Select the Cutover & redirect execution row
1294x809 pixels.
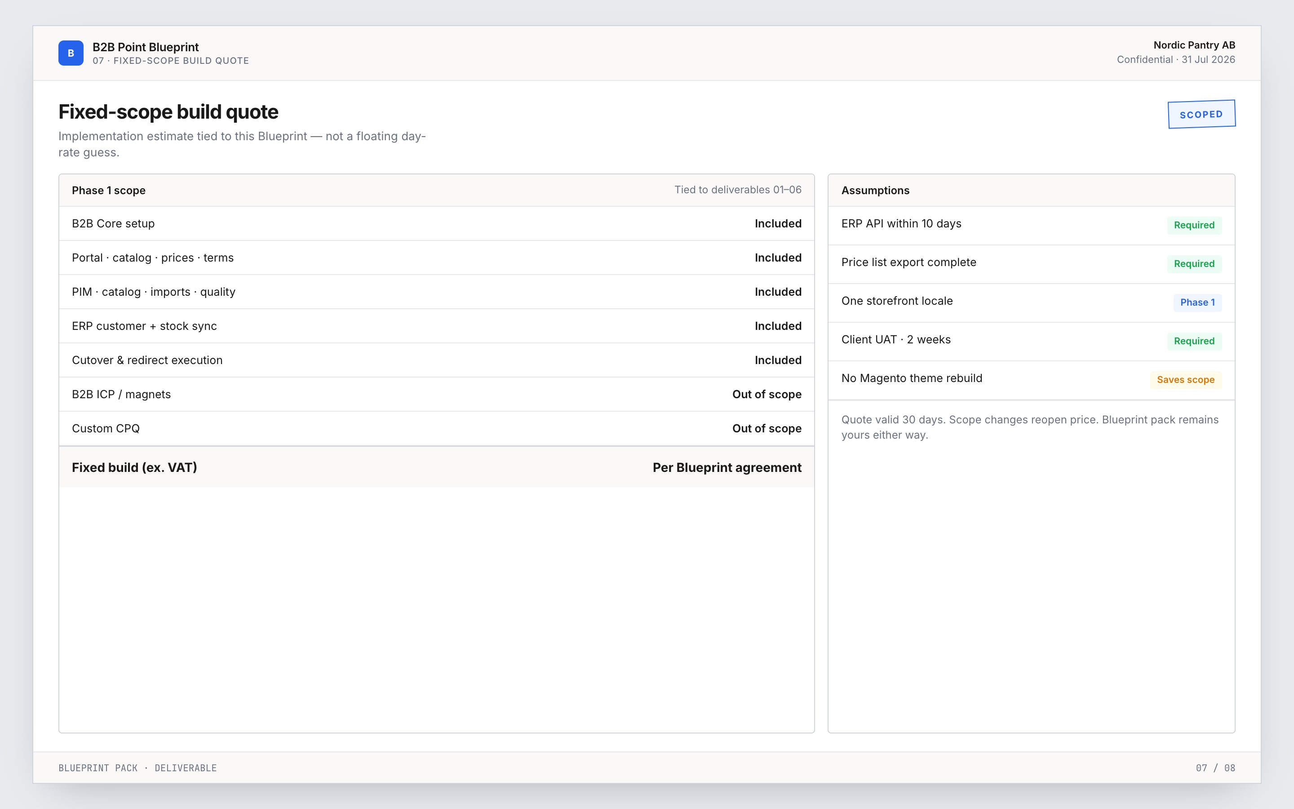click(x=436, y=360)
